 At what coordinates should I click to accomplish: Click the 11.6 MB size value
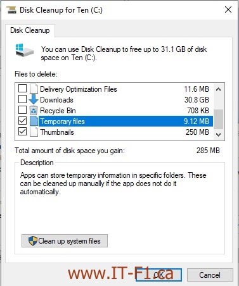(x=197, y=89)
